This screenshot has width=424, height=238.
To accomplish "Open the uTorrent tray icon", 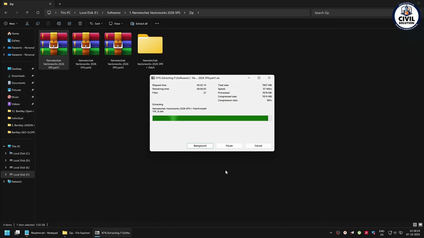I will pos(359,233).
